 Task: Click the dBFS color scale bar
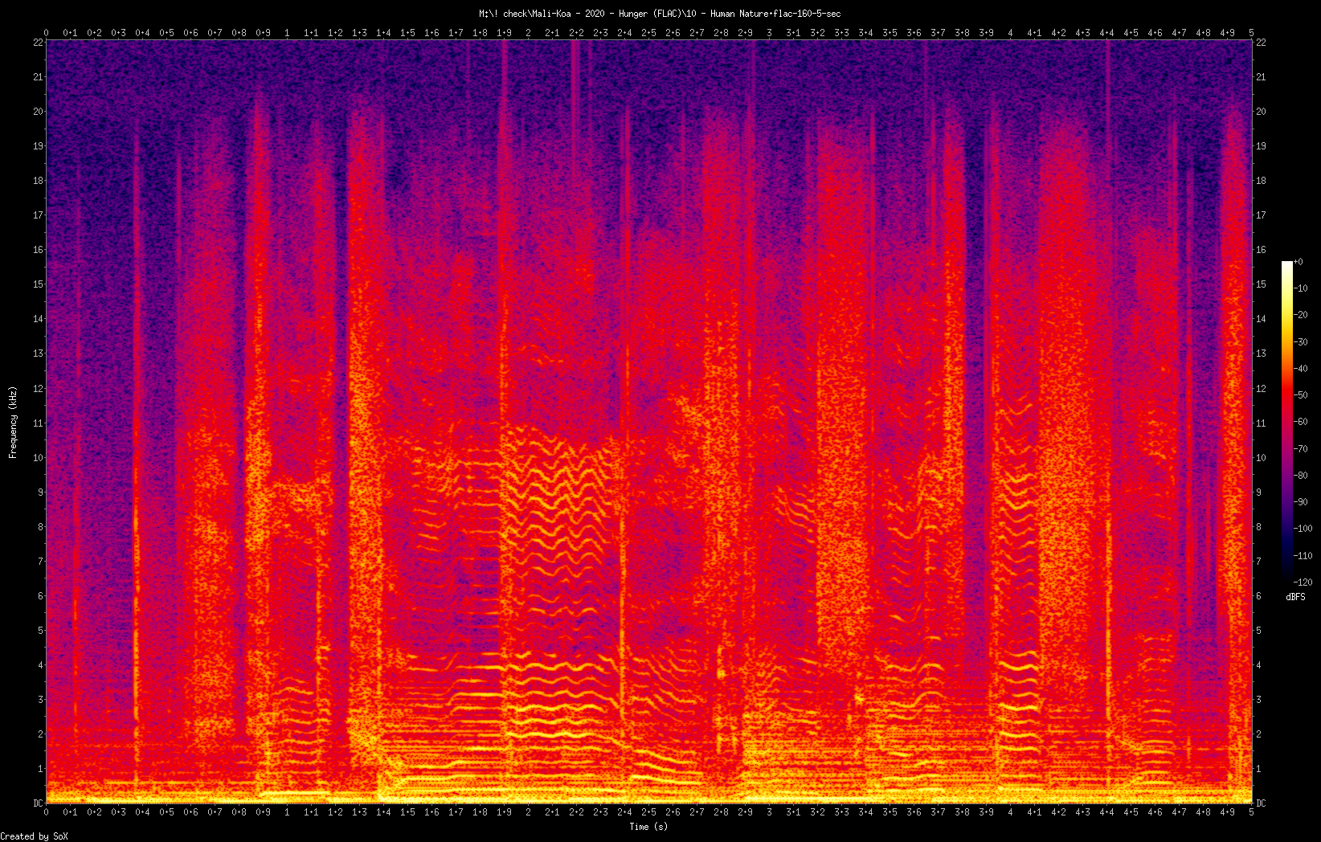click(x=1287, y=422)
